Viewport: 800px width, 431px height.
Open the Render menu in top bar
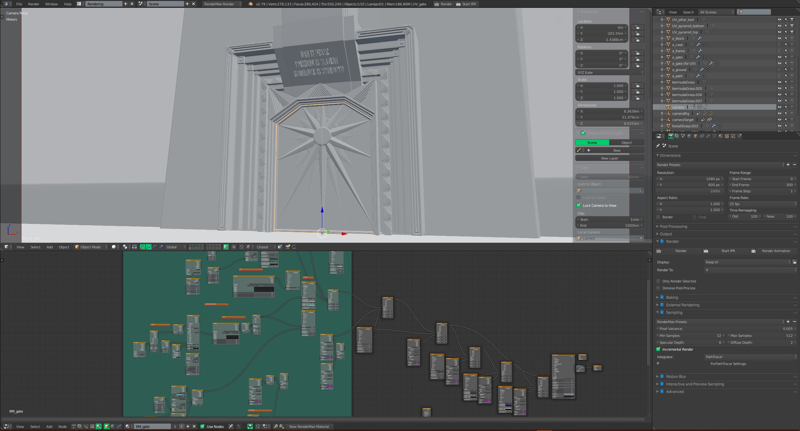point(33,4)
